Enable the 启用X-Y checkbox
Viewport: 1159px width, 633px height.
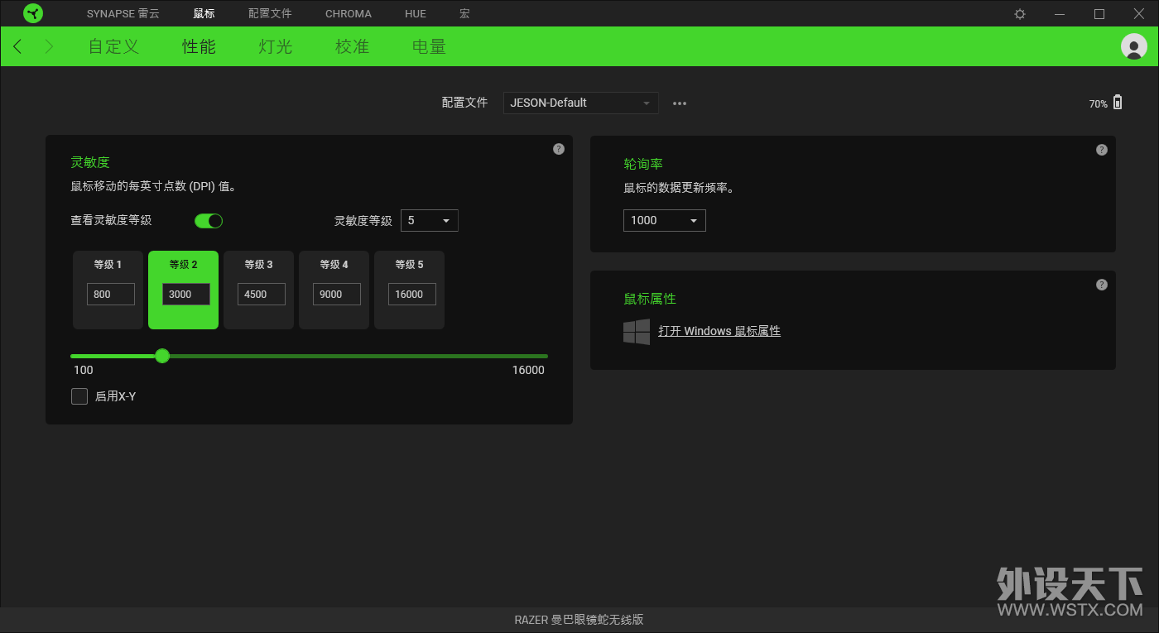(x=79, y=396)
